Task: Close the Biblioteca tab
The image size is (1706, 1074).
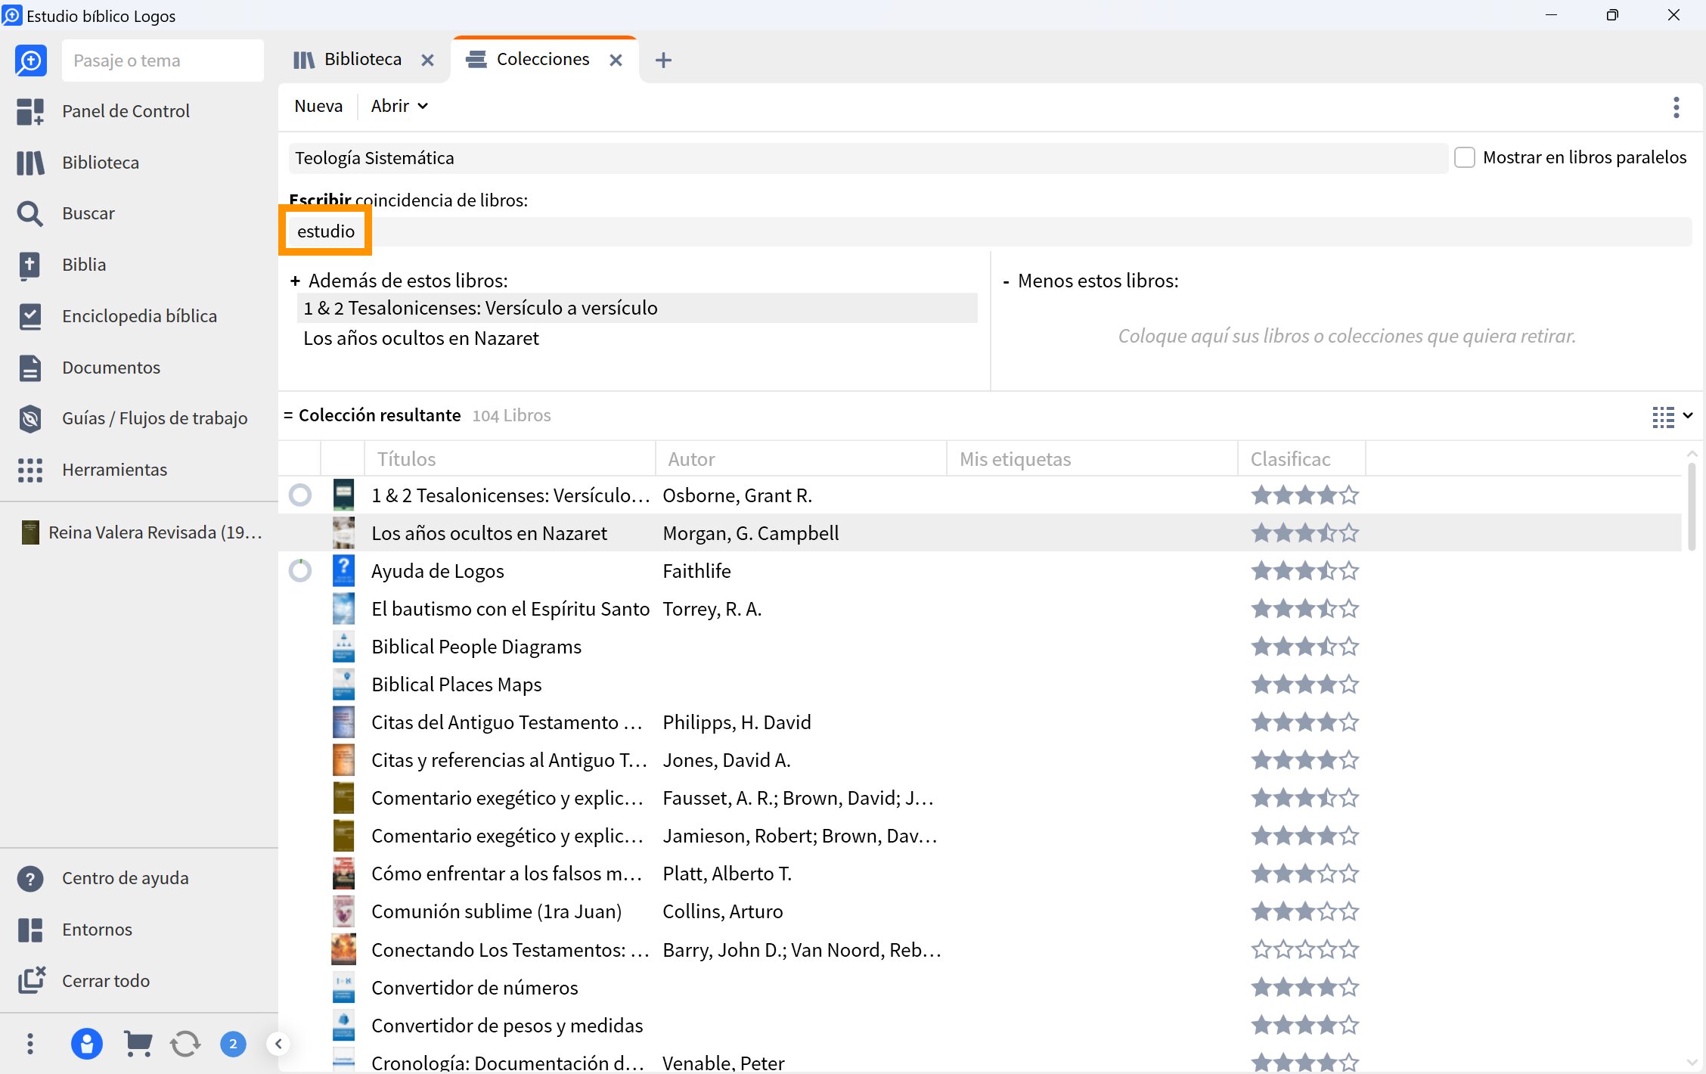Action: pos(428,60)
